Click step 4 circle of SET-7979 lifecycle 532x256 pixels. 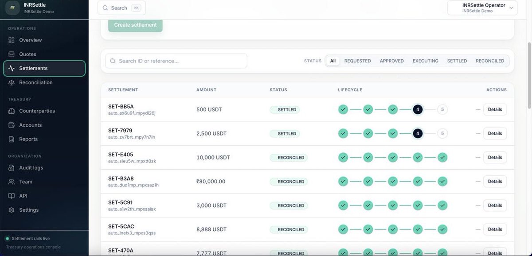[418, 133]
